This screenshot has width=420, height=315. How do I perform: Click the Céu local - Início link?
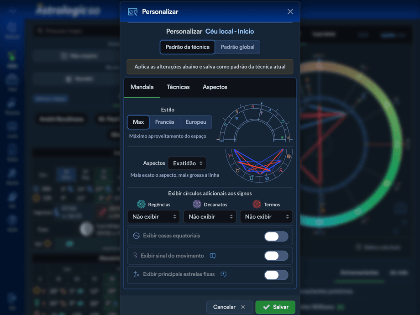[x=230, y=31]
